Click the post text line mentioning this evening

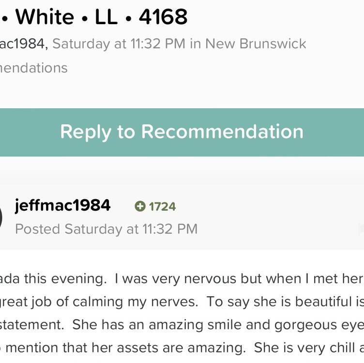[182, 279]
